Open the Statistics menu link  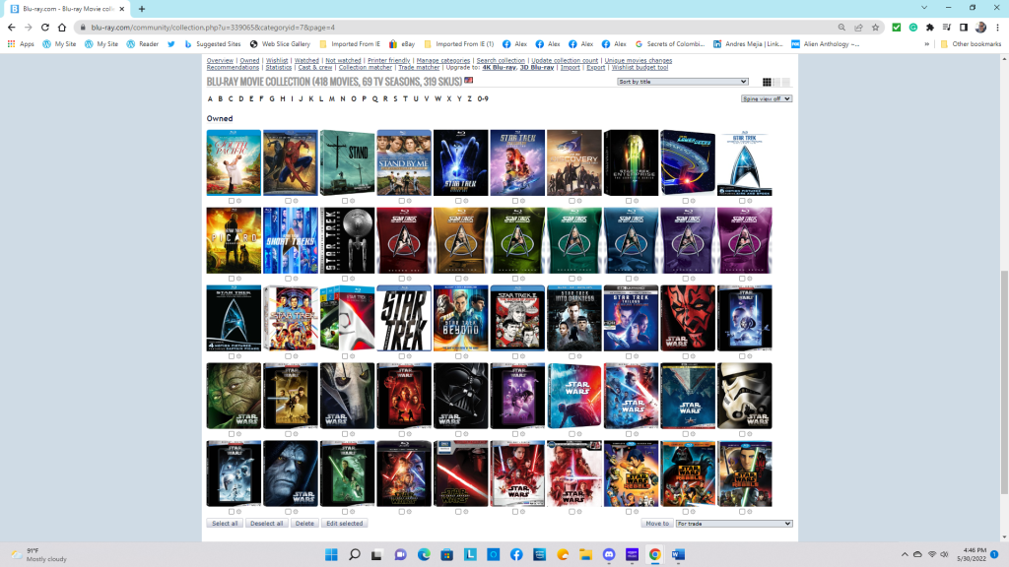point(279,68)
